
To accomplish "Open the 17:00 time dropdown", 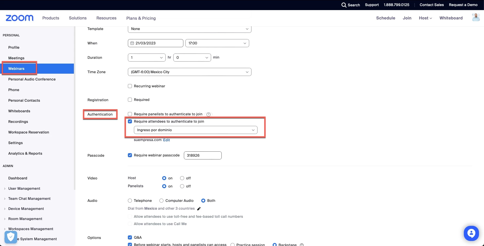I will pyautogui.click(x=217, y=43).
